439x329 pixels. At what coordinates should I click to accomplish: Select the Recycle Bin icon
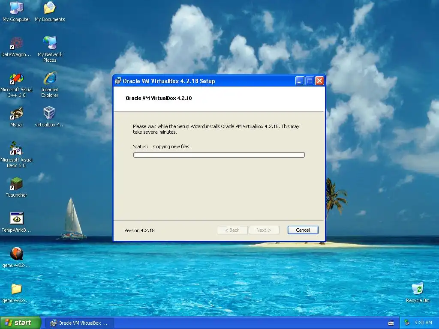click(418, 293)
